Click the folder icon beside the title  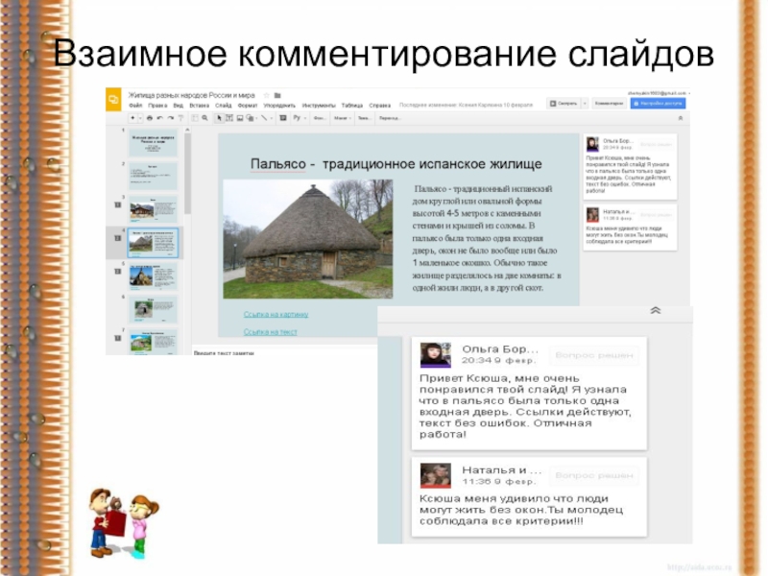tap(276, 95)
